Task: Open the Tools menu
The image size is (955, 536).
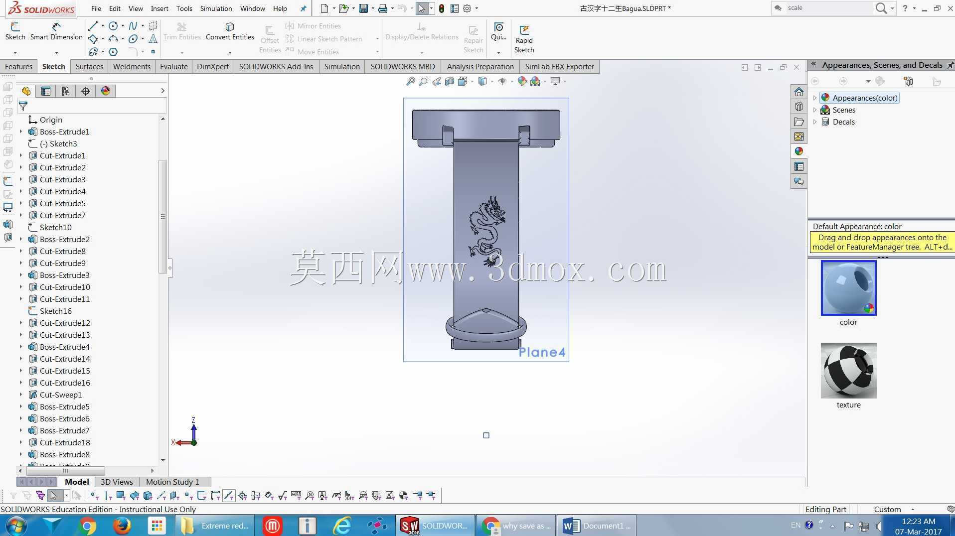Action: click(x=184, y=8)
